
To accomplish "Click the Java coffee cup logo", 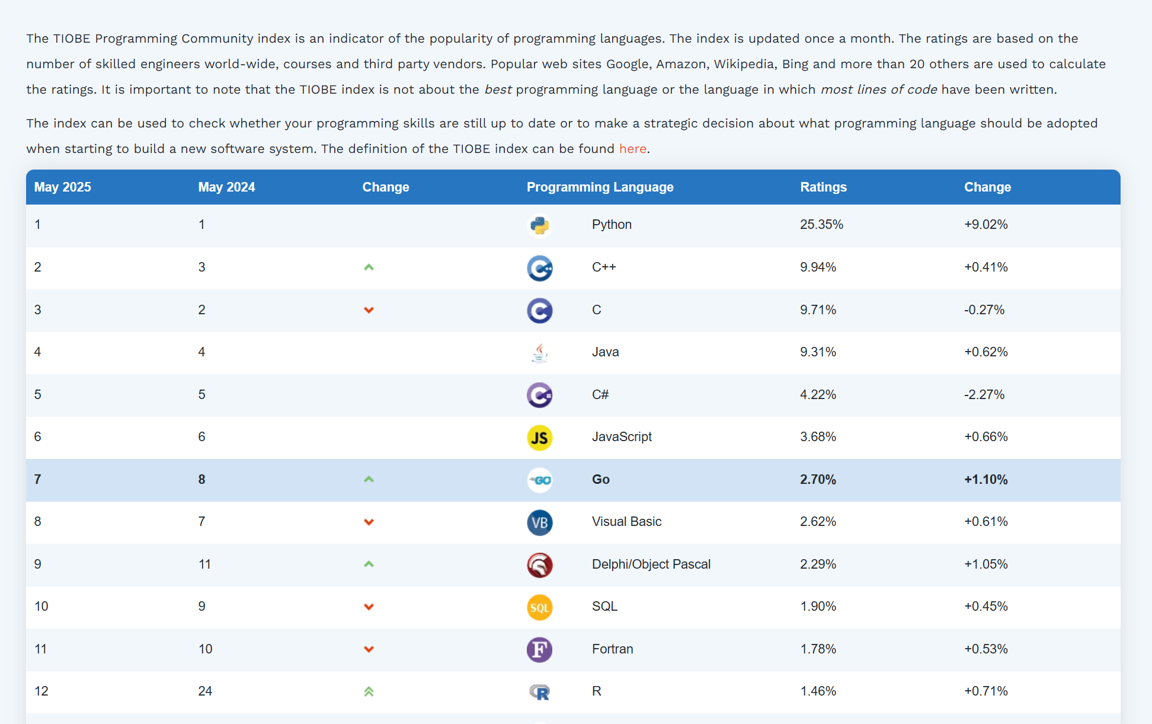I will coord(539,353).
